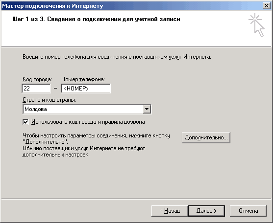Uncheck the dialing rules checkbox
The height and width of the screenshot is (223, 273).
pyautogui.click(x=25, y=122)
